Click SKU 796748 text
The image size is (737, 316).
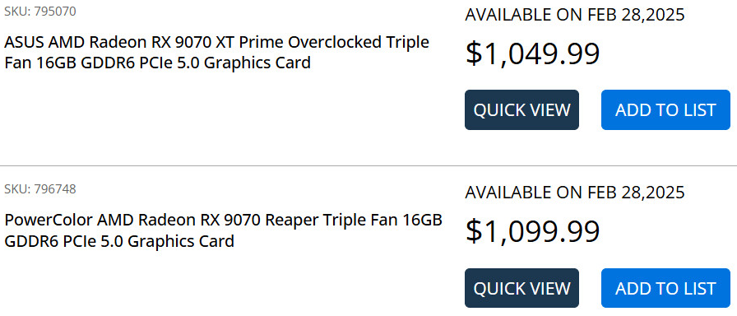click(x=40, y=189)
